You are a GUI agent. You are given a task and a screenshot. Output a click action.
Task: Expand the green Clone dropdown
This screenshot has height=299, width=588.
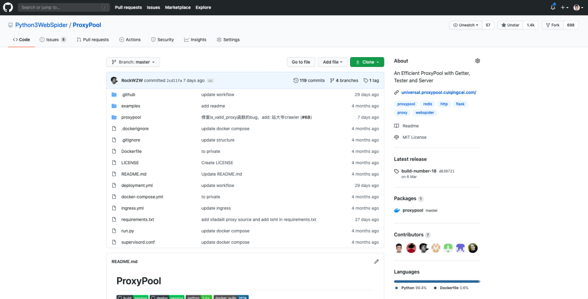pos(367,62)
